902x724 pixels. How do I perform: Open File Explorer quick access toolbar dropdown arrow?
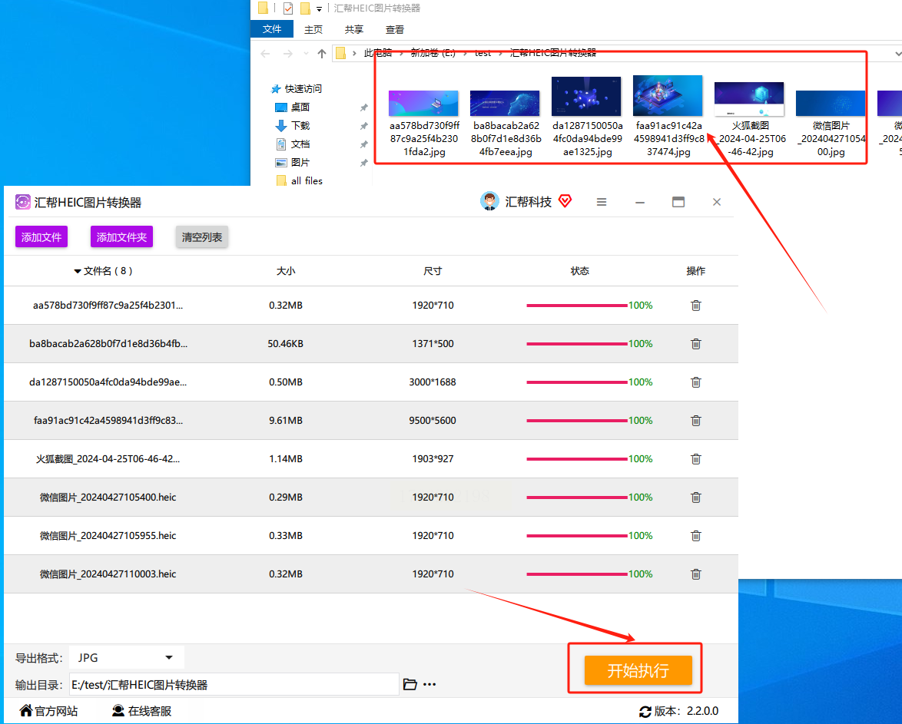tap(320, 9)
